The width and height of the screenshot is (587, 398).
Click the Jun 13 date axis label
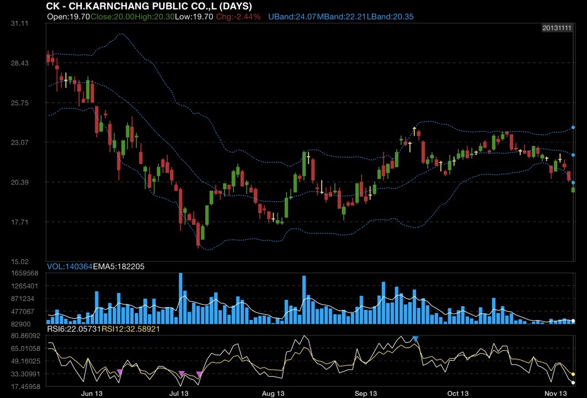(92, 393)
